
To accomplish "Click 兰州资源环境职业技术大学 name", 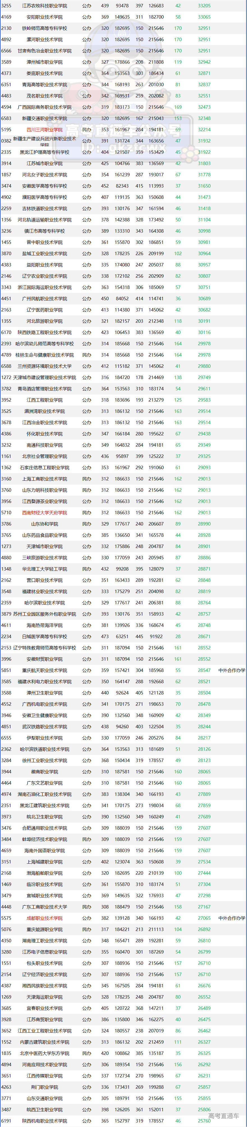I will coord(45,366).
